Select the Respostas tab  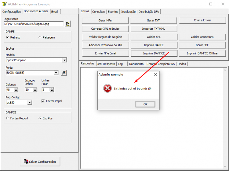click(88, 63)
